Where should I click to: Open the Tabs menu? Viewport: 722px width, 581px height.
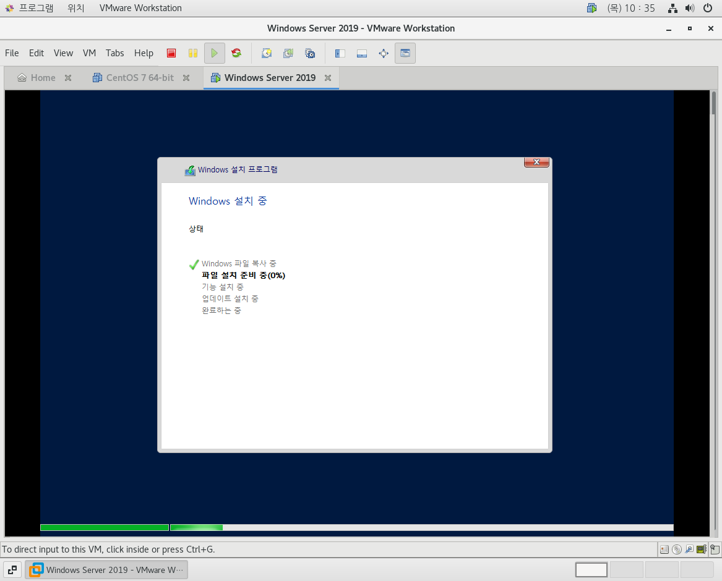coord(114,53)
